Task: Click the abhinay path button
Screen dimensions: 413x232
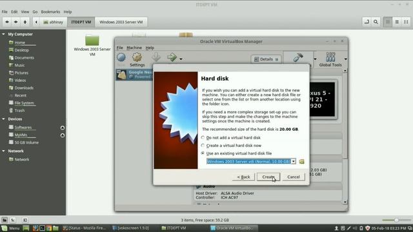Action: 54,22
